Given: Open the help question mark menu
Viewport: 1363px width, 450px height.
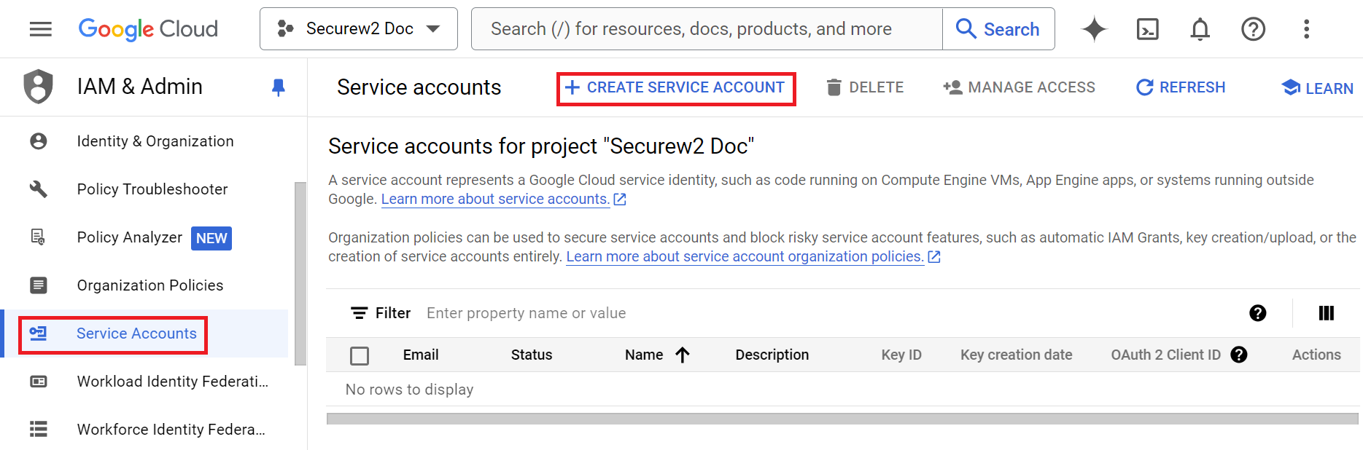Looking at the screenshot, I should pos(1253,29).
